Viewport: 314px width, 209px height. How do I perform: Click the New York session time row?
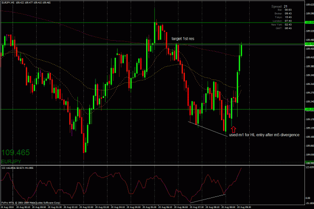coord(281,25)
